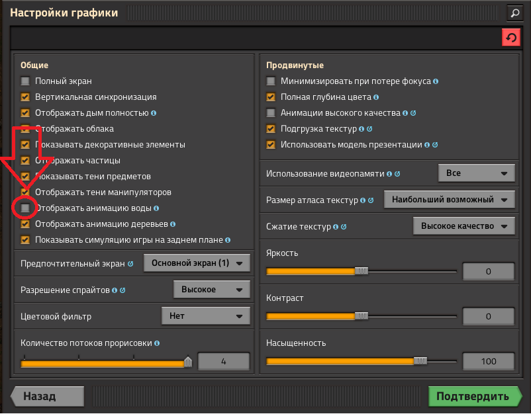The image size is (531, 414).
Task: Toggle Отображать анимацию воды checkbox
Action: click(25, 208)
